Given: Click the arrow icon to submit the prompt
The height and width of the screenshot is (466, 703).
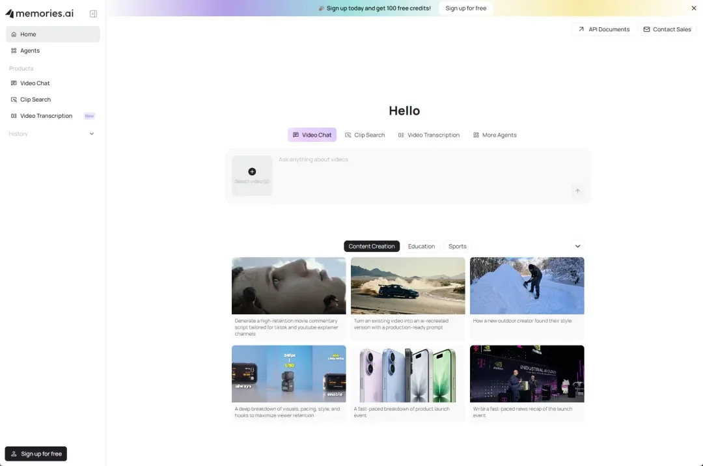Looking at the screenshot, I should click(x=577, y=191).
